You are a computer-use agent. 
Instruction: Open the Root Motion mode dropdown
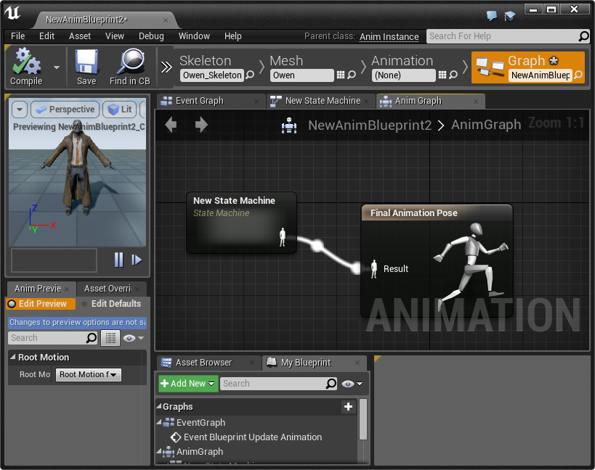89,375
